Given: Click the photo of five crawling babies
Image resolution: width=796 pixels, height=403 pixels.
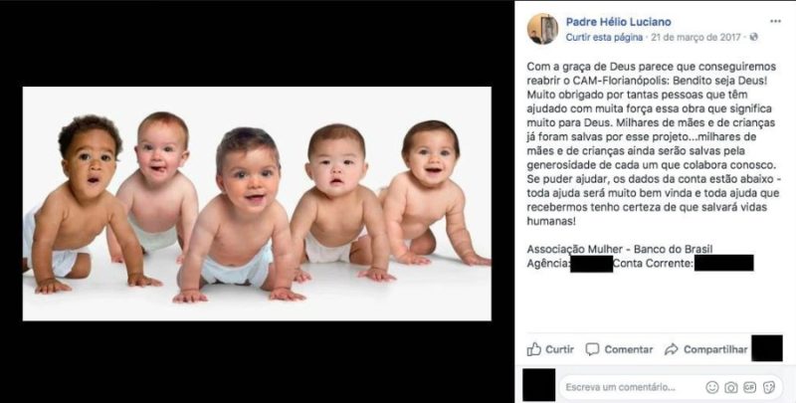Looking at the screenshot, I should coord(257,204).
